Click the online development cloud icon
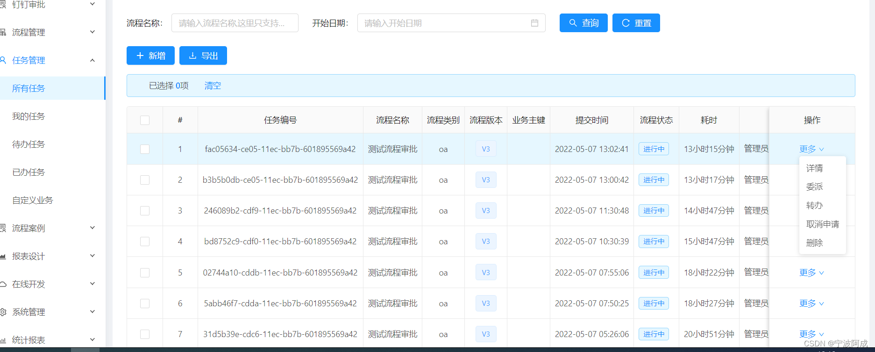The width and height of the screenshot is (875, 352). (3, 284)
